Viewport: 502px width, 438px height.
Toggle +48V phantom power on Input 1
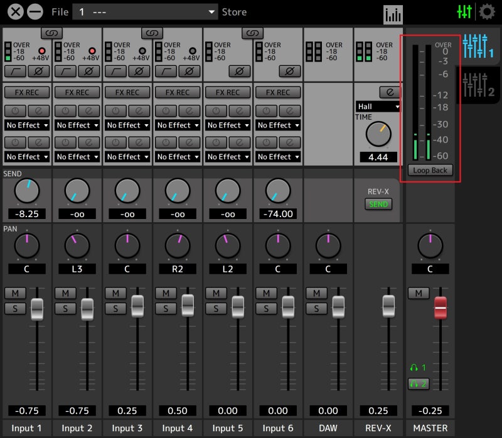tap(42, 51)
